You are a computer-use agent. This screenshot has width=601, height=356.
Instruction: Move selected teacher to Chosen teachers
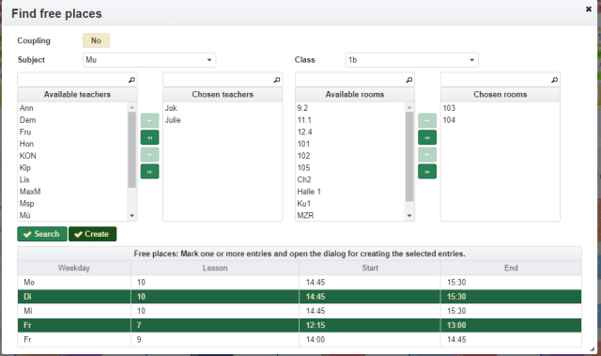click(x=149, y=120)
